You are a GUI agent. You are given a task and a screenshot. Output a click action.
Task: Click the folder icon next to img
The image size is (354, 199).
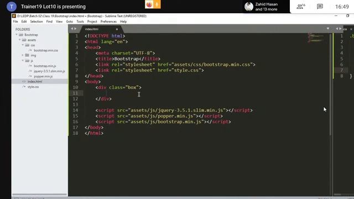click(27, 55)
